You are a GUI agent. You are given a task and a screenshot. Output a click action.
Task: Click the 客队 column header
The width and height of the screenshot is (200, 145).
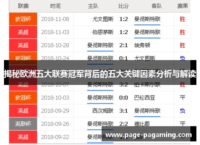click(157, 6)
